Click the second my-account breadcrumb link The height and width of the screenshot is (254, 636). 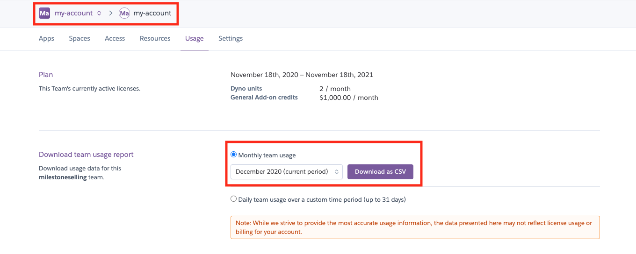point(152,14)
